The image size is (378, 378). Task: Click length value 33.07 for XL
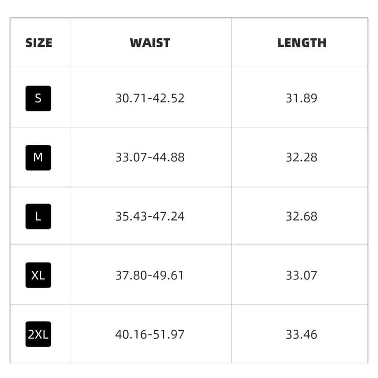tap(301, 275)
